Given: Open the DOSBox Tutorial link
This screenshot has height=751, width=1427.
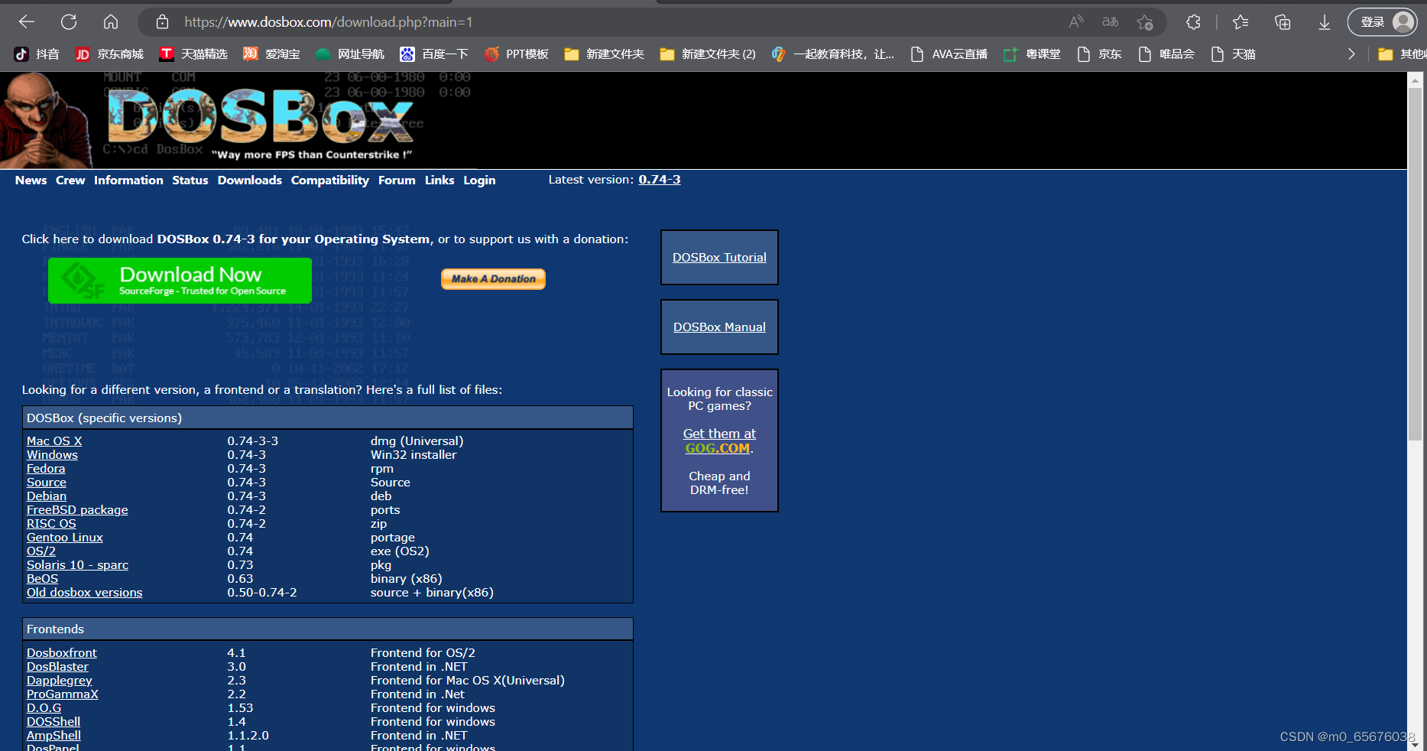Looking at the screenshot, I should click(719, 258).
